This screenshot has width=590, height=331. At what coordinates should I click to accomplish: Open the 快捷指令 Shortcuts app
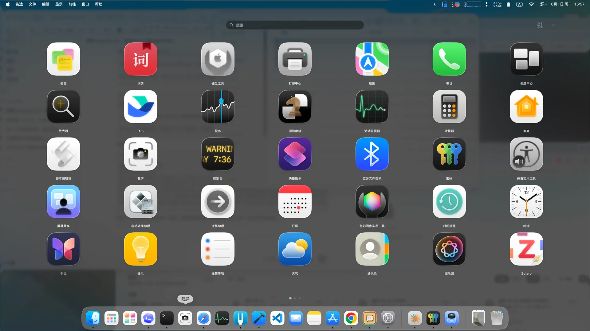pos(295,154)
